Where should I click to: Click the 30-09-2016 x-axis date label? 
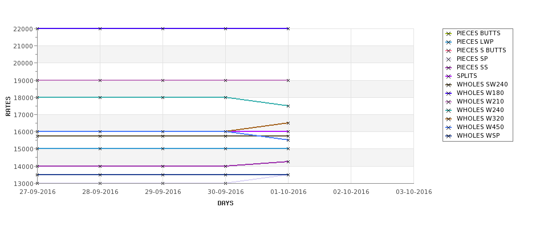point(225,192)
